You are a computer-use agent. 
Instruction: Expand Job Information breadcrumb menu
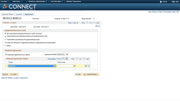(57, 1)
